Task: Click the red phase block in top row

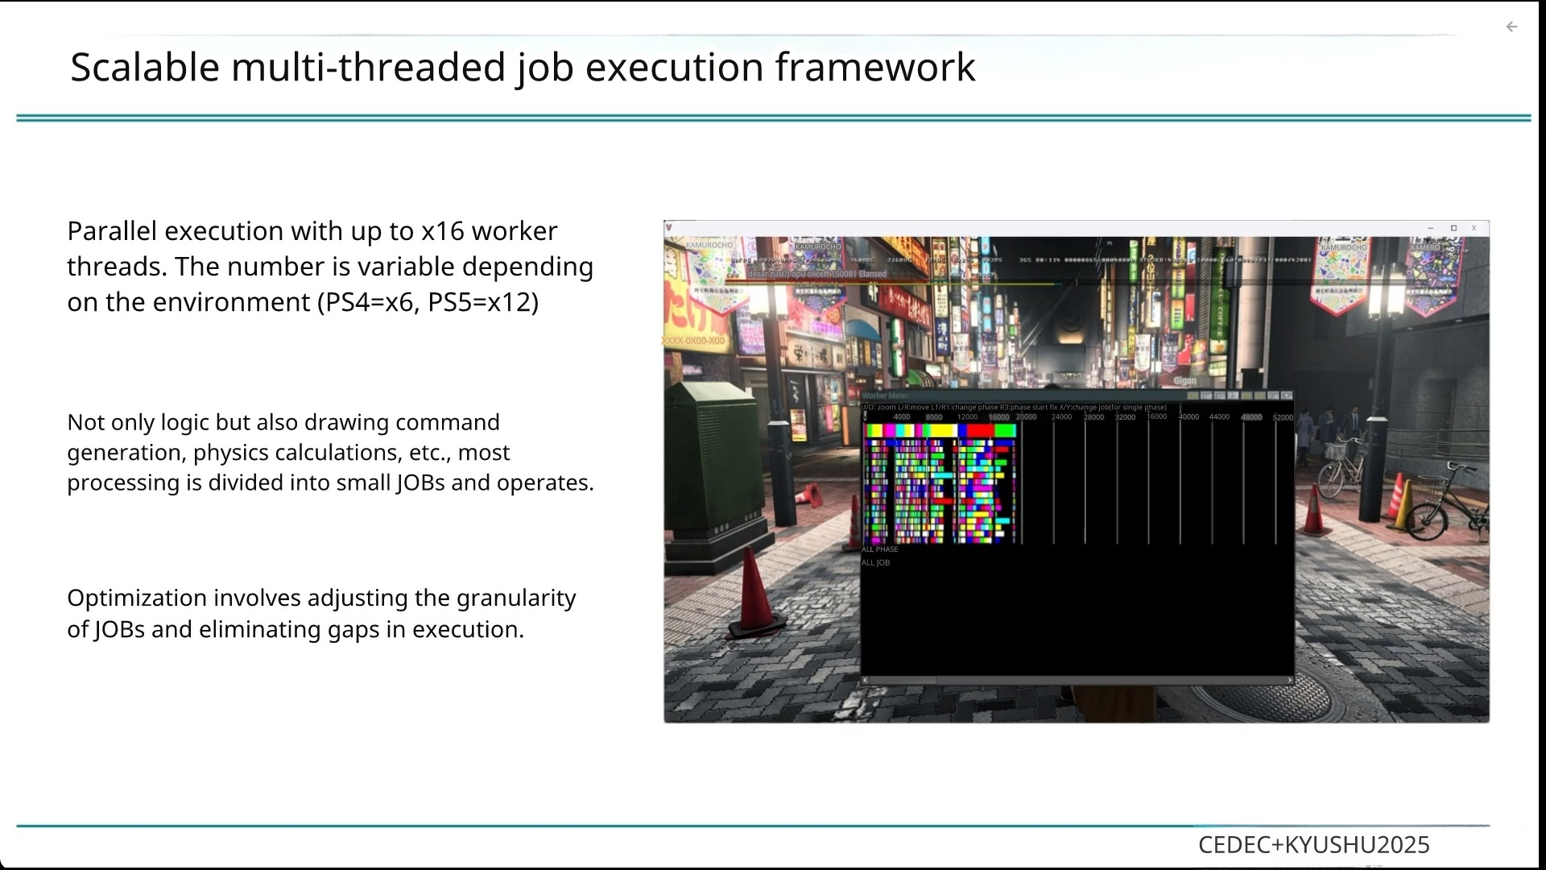Action: pyautogui.click(x=980, y=430)
